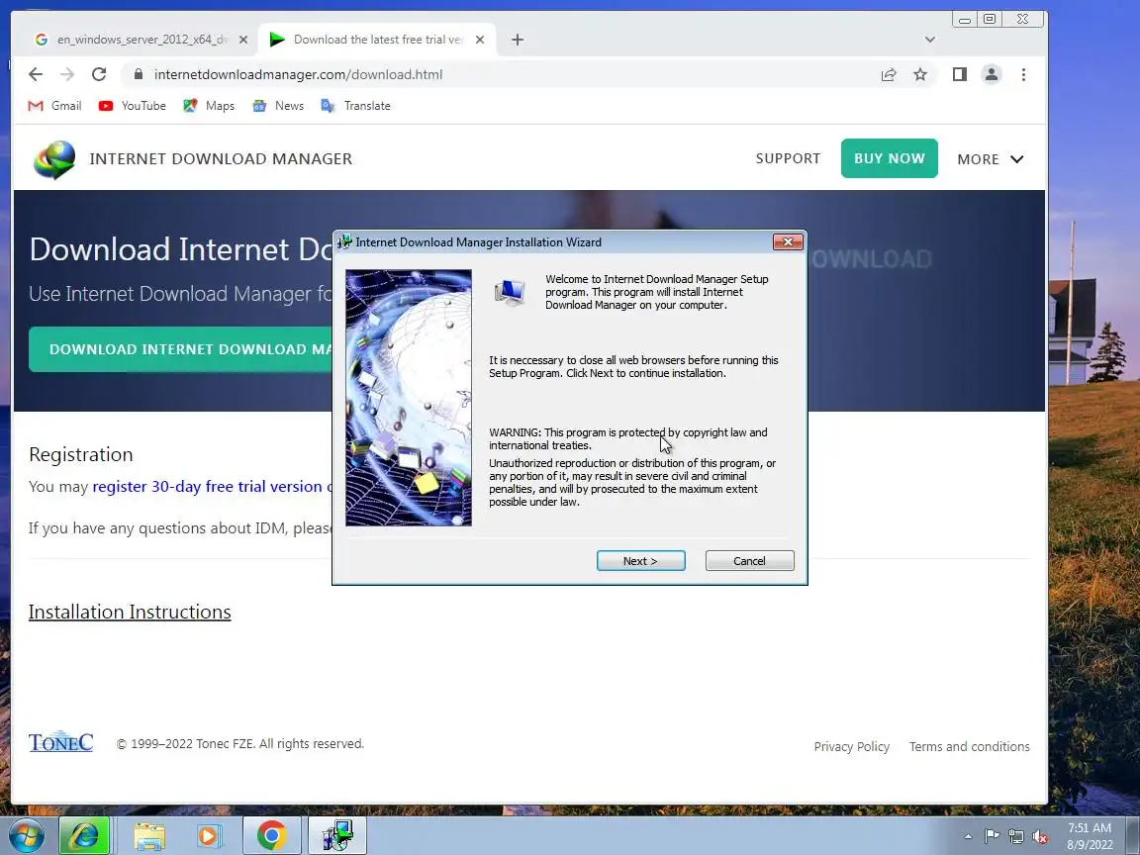1140x855 pixels.
Task: Click the padlock site info icon
Action: click(x=139, y=74)
